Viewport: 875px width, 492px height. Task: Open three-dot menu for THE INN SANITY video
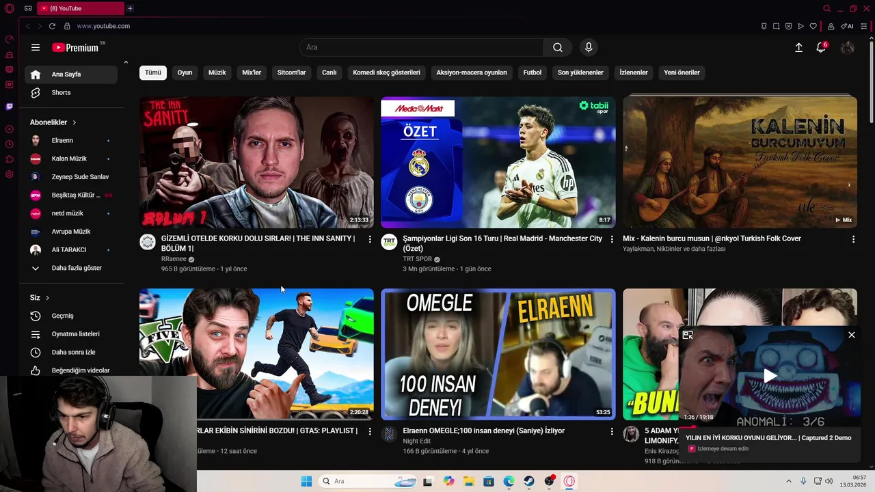pyautogui.click(x=370, y=239)
